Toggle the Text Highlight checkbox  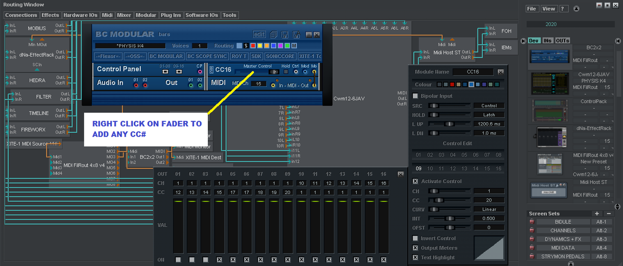[415, 257]
